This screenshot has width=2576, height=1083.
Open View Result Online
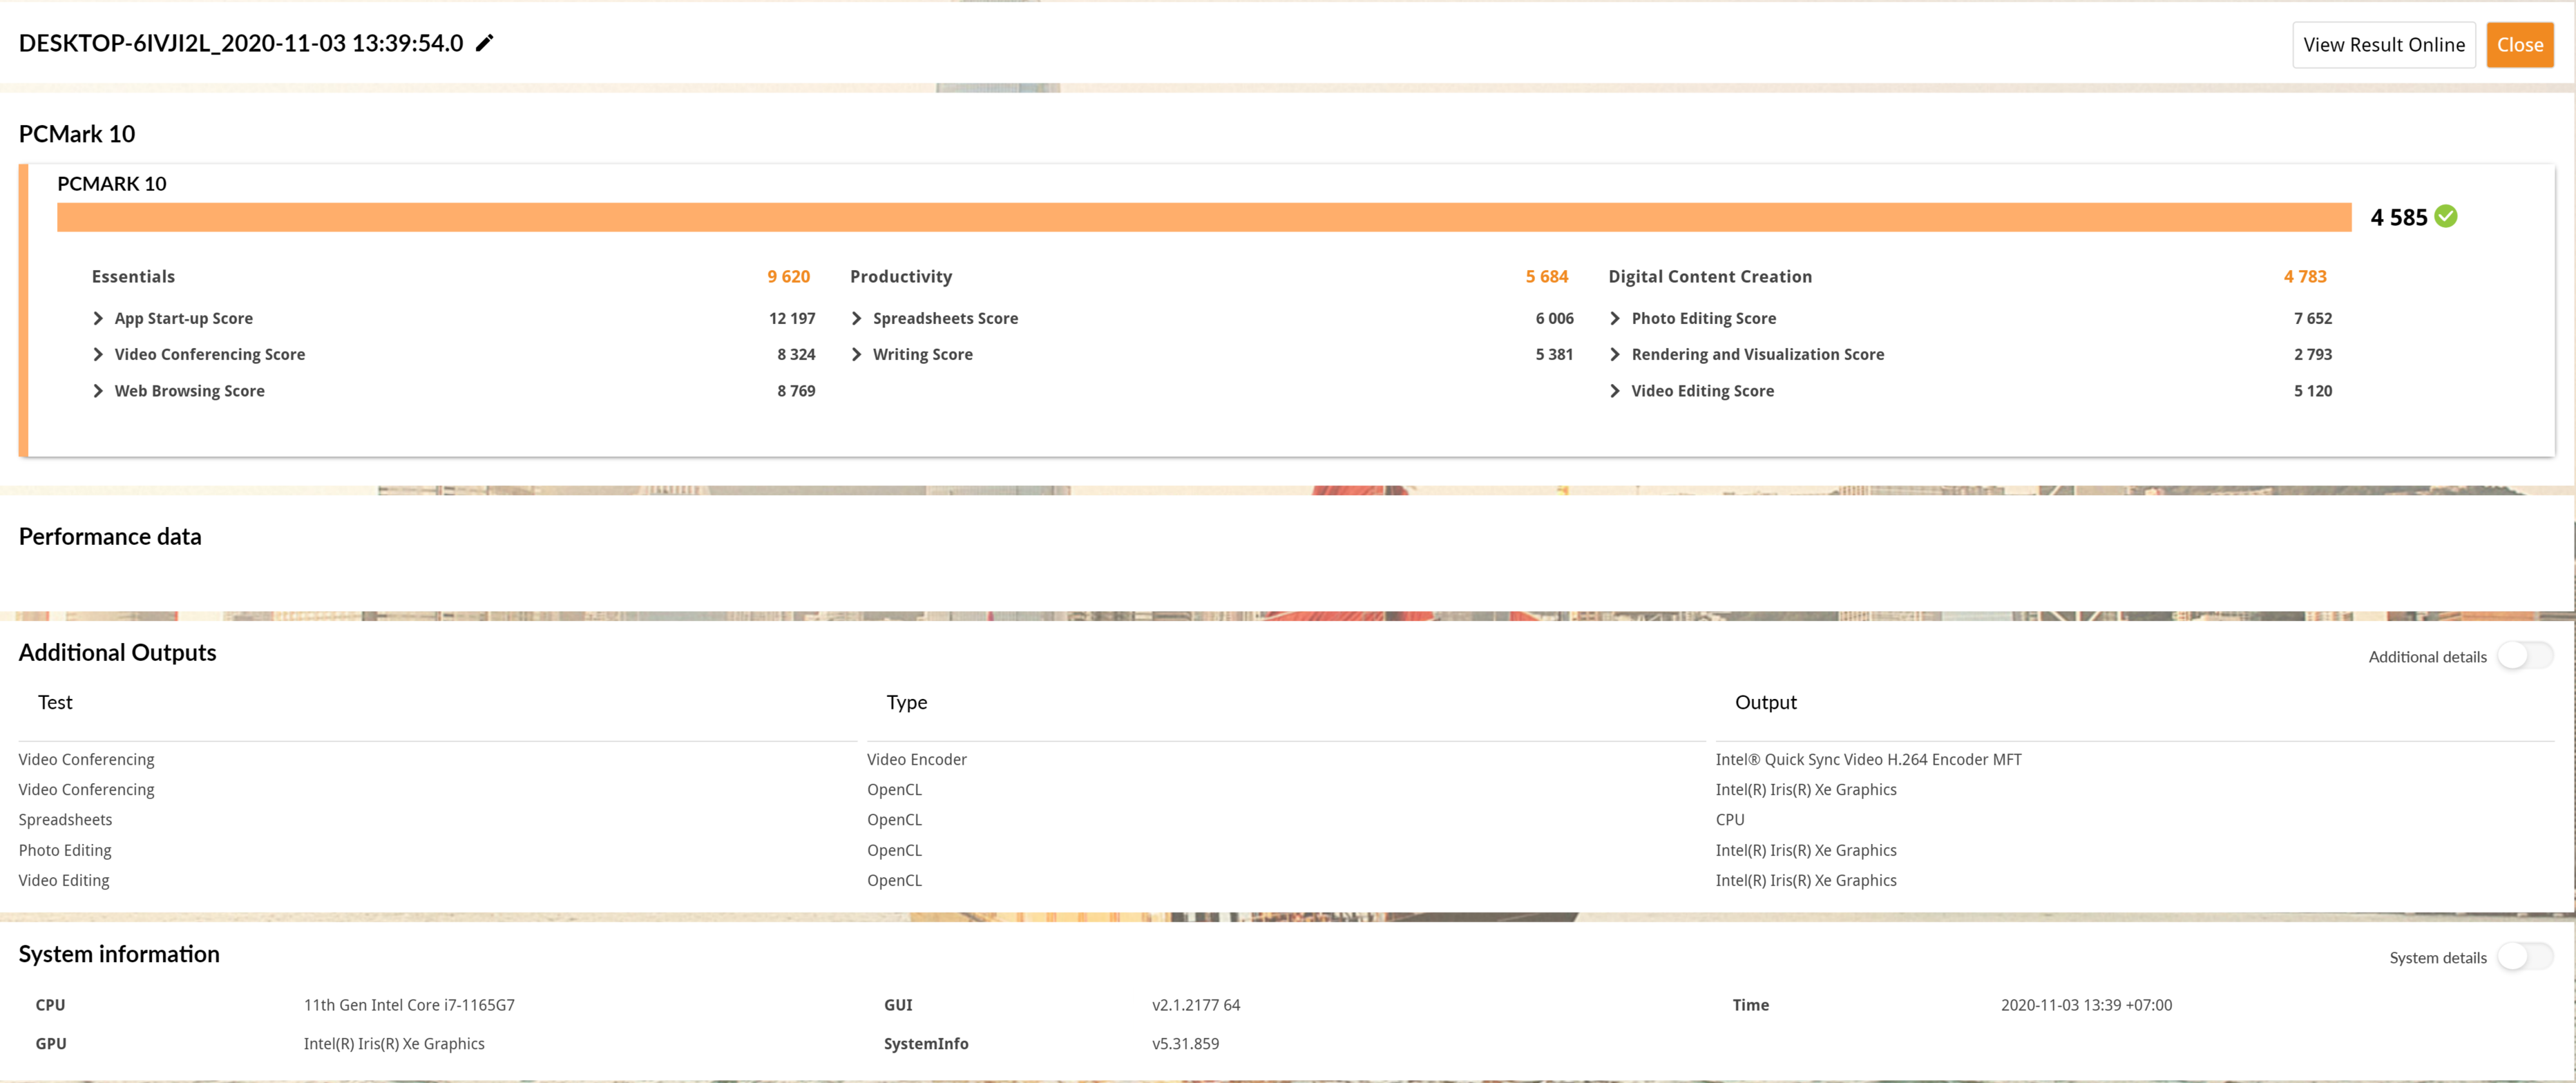[x=2384, y=45]
